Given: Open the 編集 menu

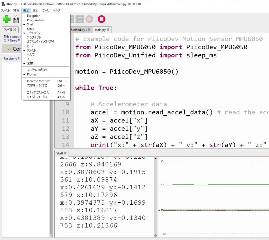Looking at the screenshot, I should (x=16, y=10).
